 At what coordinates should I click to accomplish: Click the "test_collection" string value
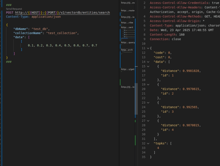61,33
